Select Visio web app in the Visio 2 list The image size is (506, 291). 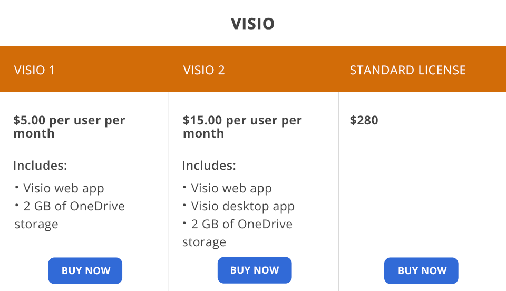point(231,188)
